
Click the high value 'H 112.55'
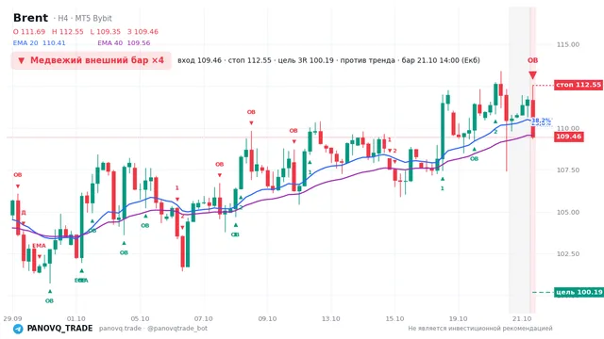(x=67, y=32)
